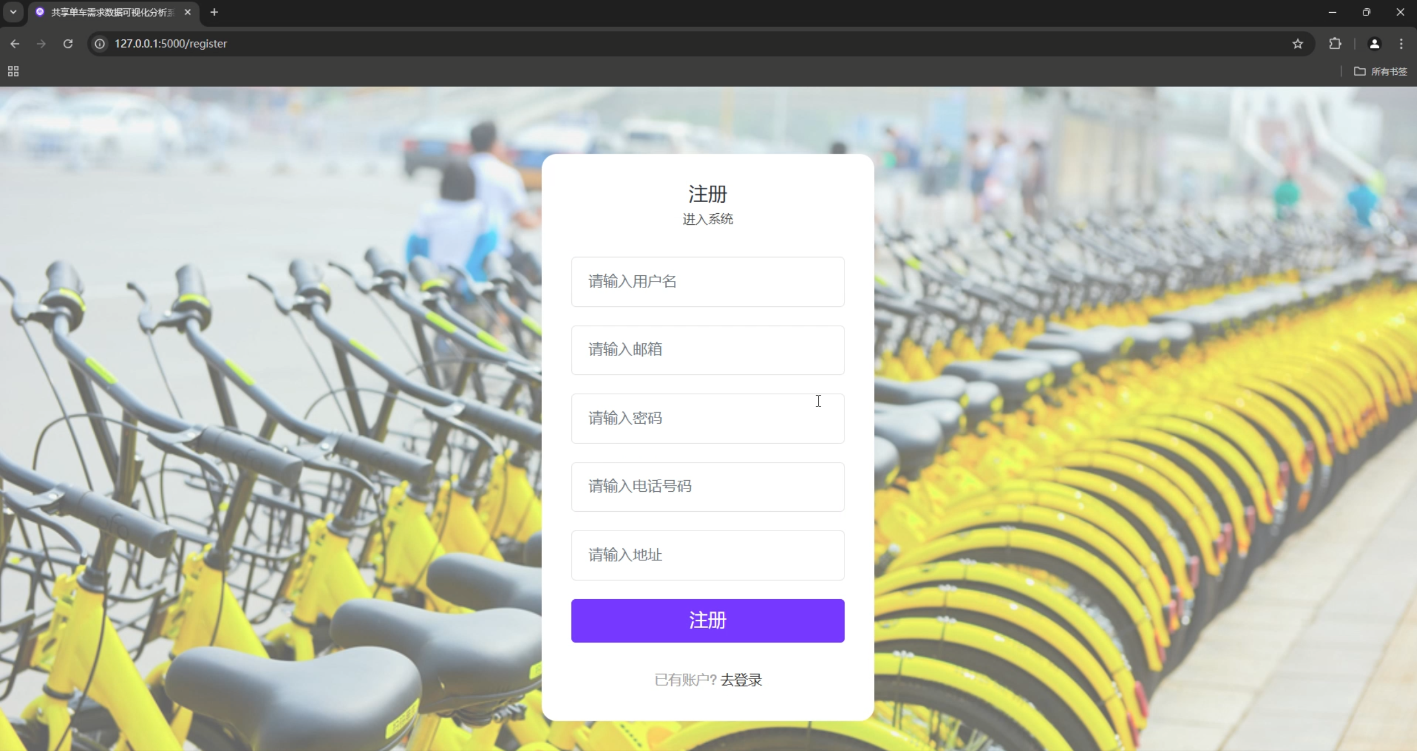Close the current browser tab
This screenshot has width=1417, height=751.
click(188, 12)
